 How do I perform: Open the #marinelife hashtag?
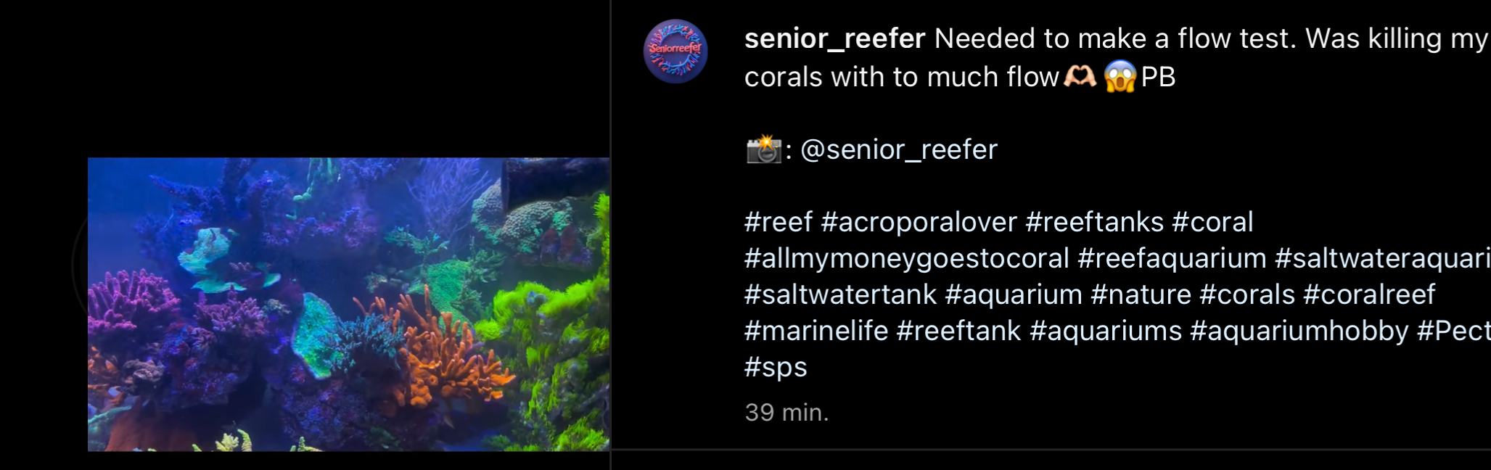tap(816, 331)
